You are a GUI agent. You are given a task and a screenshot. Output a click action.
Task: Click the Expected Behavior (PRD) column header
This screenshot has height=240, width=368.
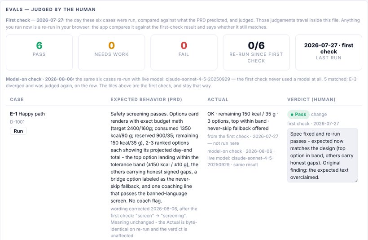146,99
